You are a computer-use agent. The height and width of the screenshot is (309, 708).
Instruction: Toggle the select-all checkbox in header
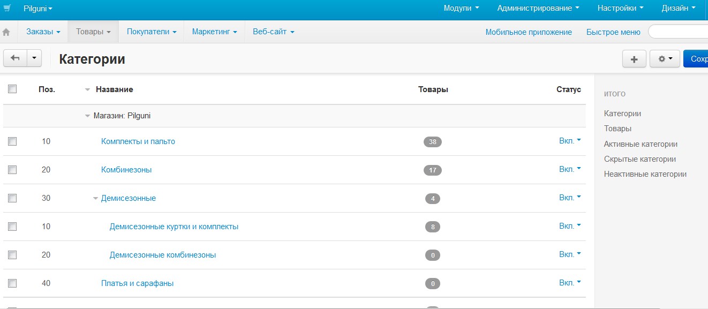click(12, 89)
